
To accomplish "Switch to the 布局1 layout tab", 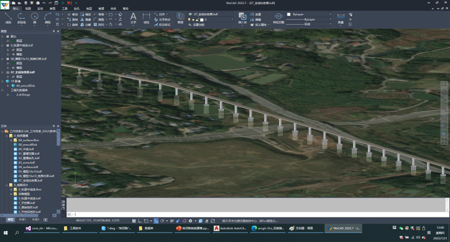I will click(x=22, y=220).
